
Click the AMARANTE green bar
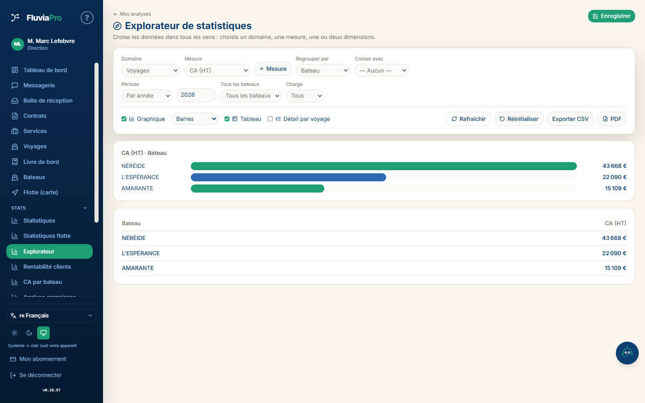pos(258,189)
